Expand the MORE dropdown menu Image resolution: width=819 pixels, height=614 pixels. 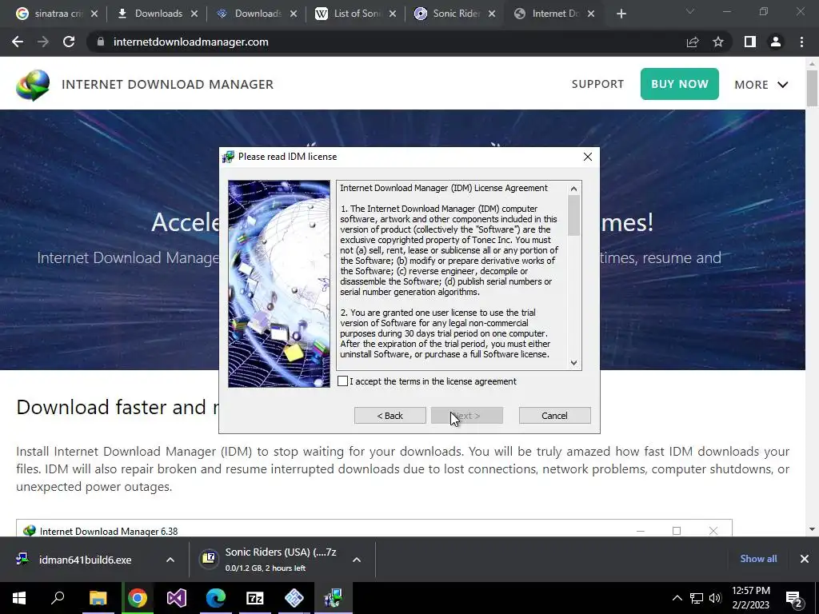761,85
